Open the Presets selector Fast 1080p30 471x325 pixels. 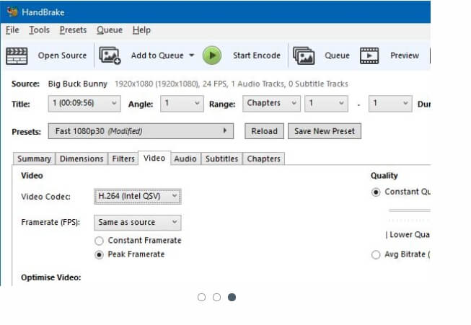pos(141,131)
